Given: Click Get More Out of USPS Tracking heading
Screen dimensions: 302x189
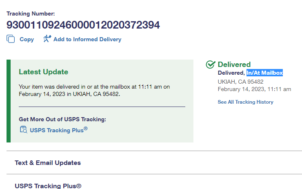Looking at the screenshot, I should [62, 120].
